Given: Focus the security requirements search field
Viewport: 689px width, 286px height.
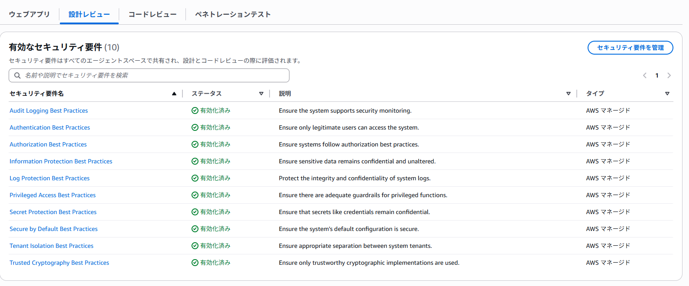Looking at the screenshot, I should (149, 75).
